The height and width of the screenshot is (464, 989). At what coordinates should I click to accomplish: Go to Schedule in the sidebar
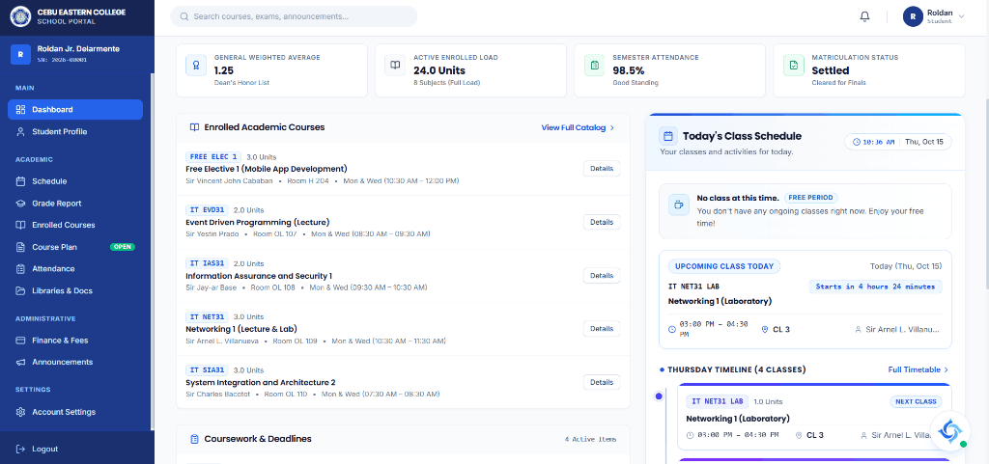[x=75, y=181]
